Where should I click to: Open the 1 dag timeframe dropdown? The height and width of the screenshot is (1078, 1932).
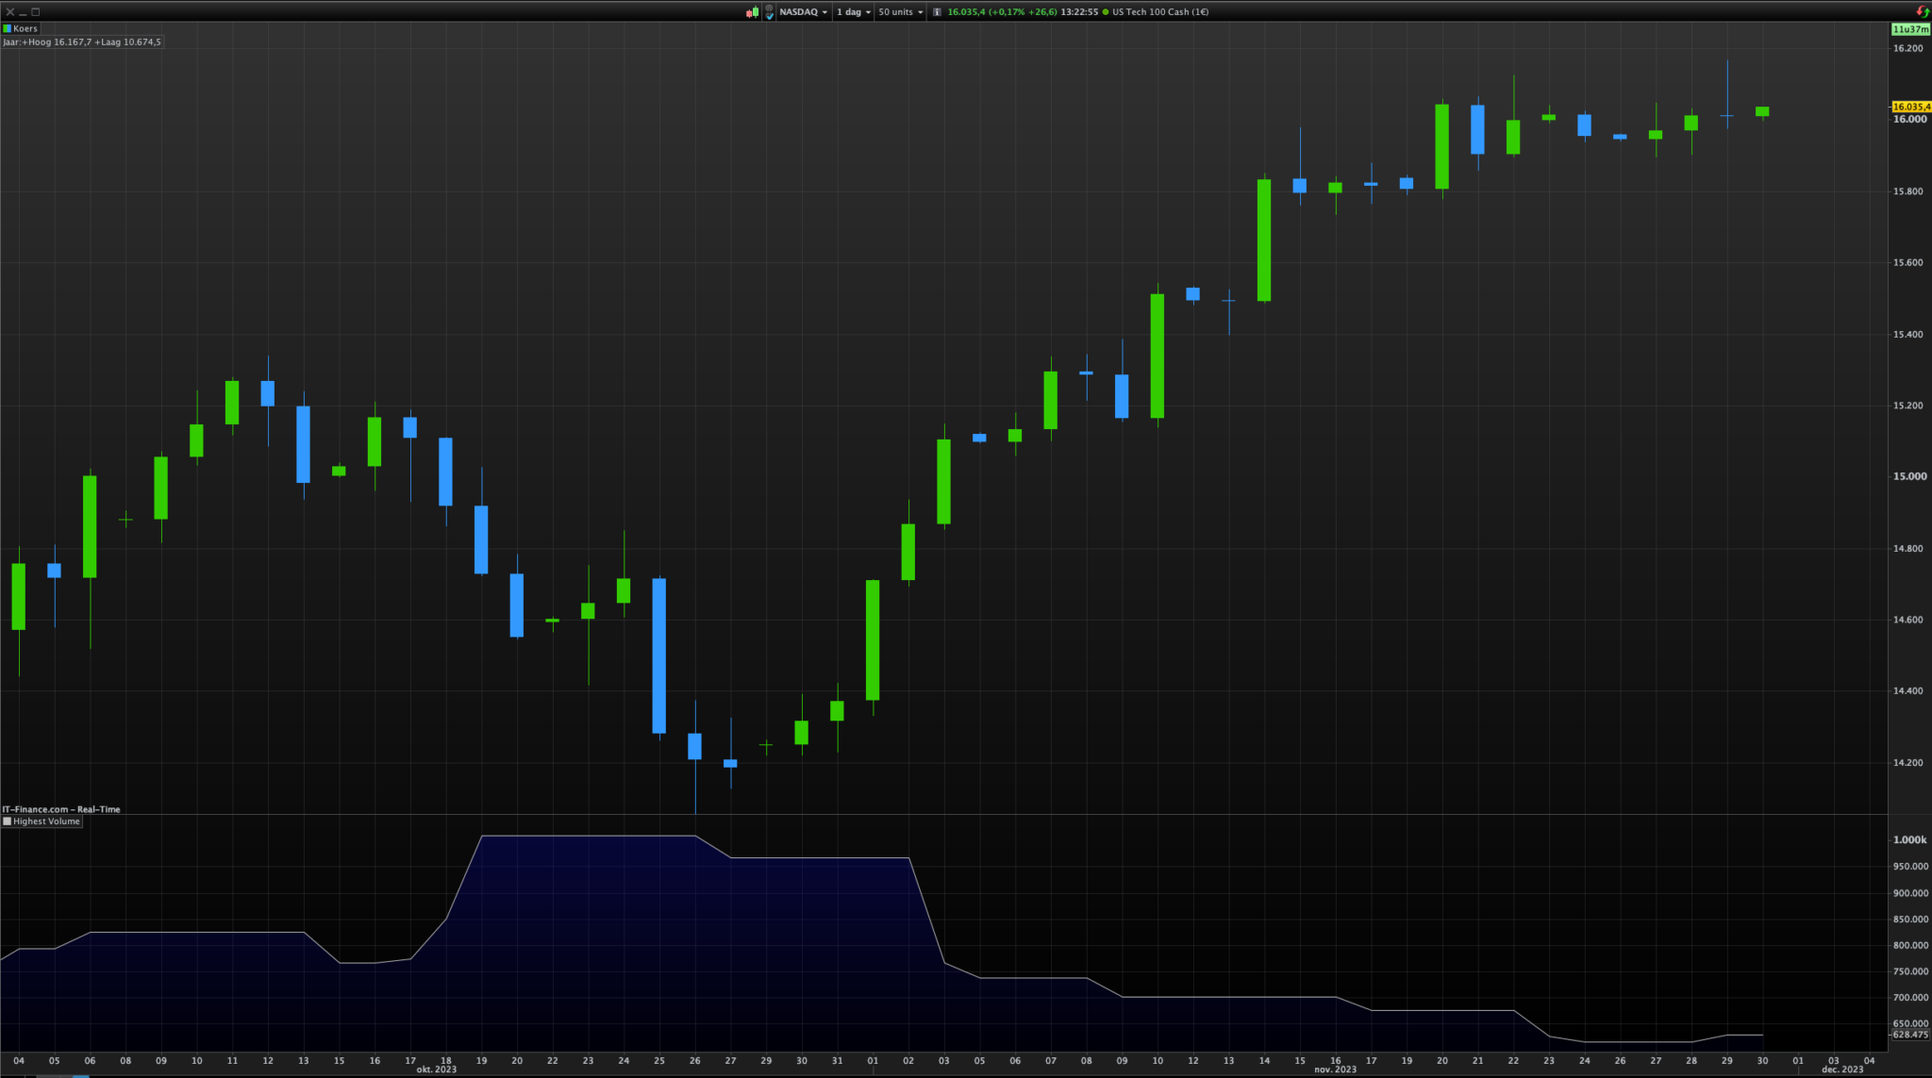coord(853,12)
